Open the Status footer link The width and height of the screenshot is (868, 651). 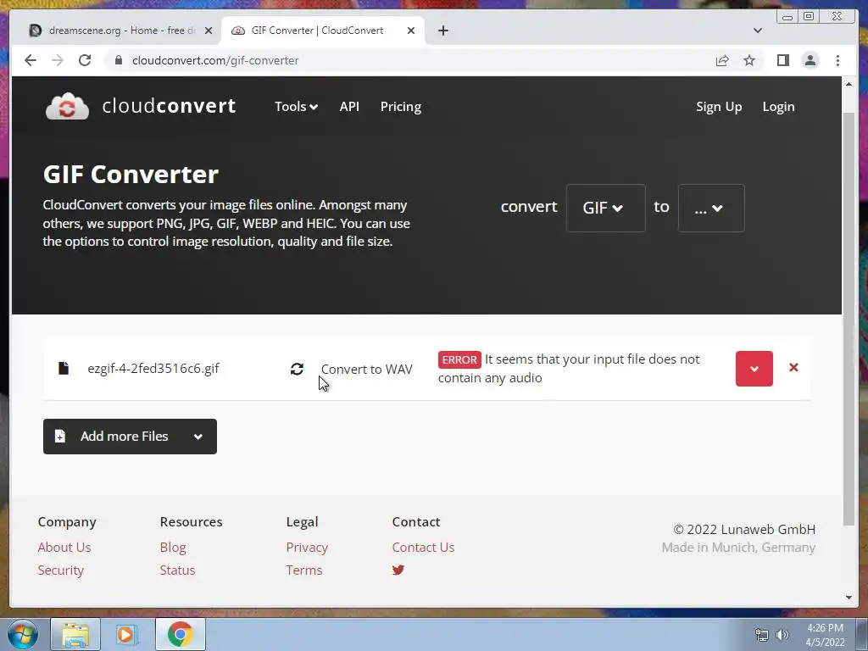click(x=177, y=570)
